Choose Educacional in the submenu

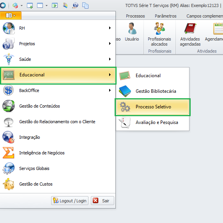152,76
